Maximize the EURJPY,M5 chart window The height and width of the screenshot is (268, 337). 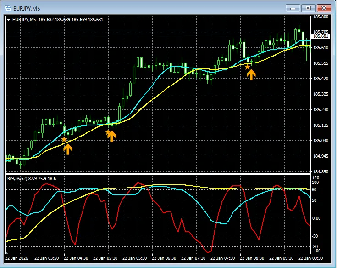coord(309,8)
